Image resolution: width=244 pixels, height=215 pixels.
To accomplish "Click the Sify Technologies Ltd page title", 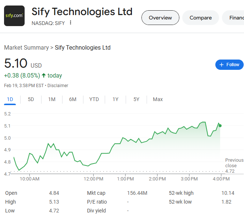I will coord(82,12).
